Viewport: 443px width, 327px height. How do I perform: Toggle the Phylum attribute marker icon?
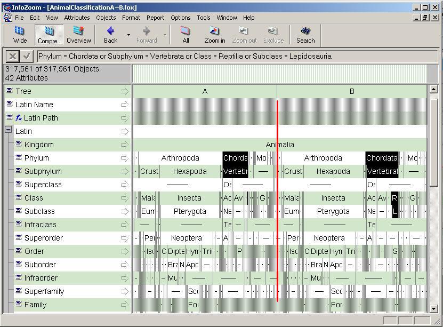pyautogui.click(x=19, y=158)
